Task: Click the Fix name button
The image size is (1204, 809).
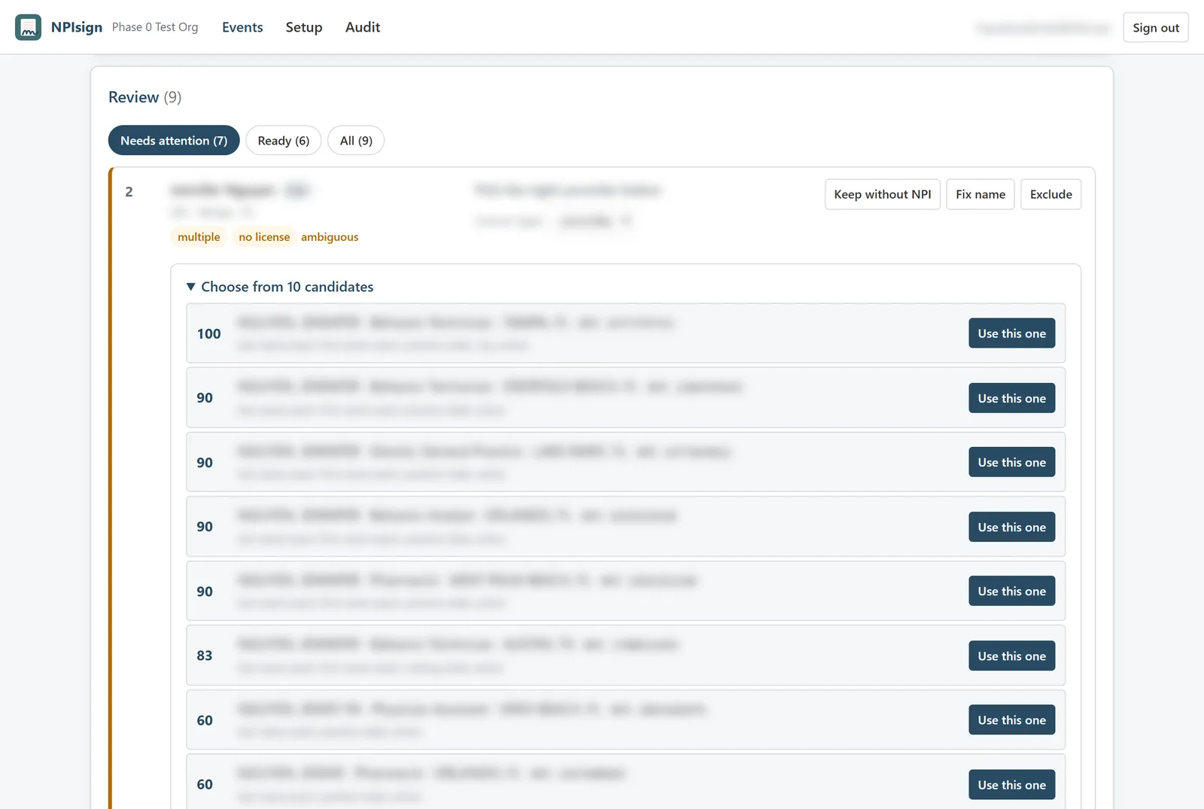Action: click(x=981, y=194)
